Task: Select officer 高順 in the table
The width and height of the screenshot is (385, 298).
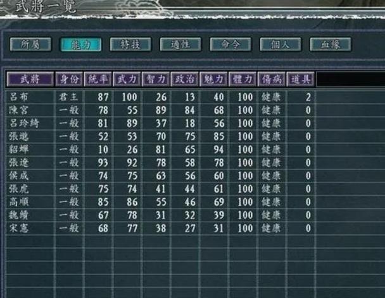Action: pos(18,202)
